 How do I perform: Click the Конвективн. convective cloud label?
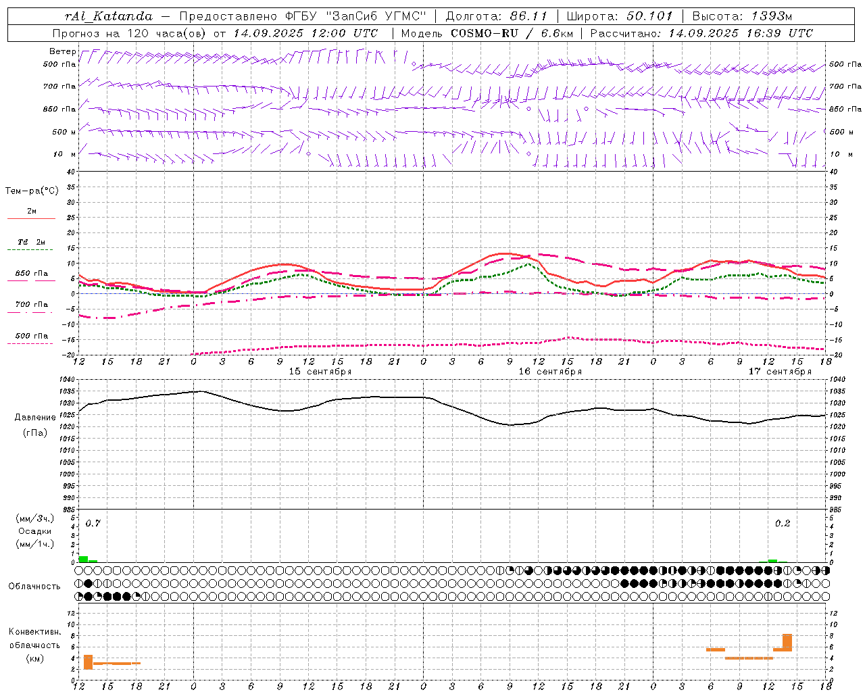(x=34, y=632)
